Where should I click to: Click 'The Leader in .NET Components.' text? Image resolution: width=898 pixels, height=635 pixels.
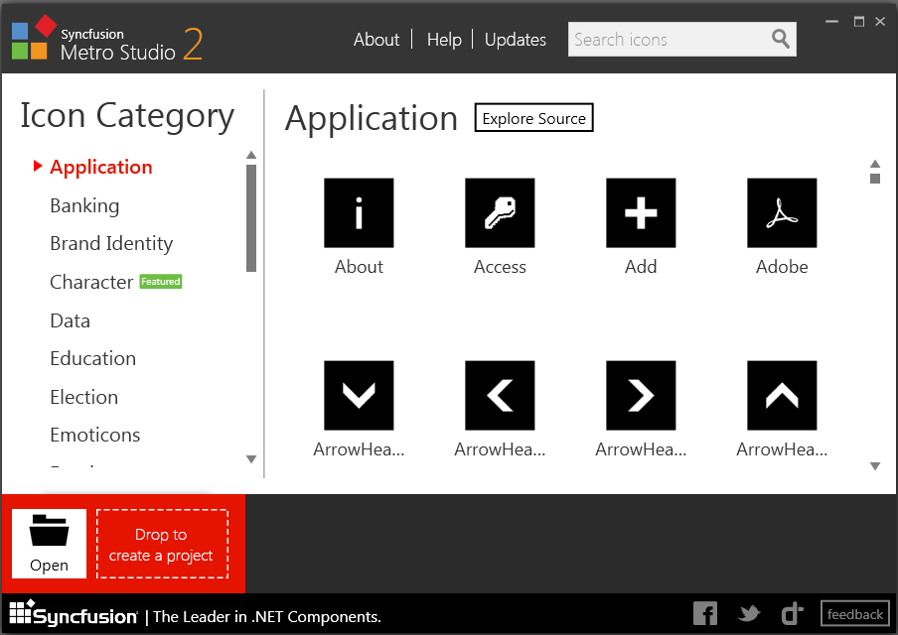267,617
